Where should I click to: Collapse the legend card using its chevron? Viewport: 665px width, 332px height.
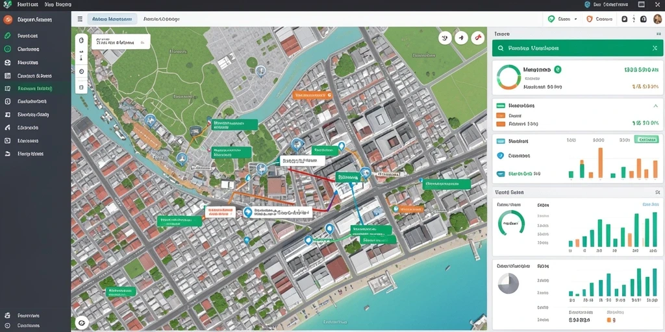(656, 106)
